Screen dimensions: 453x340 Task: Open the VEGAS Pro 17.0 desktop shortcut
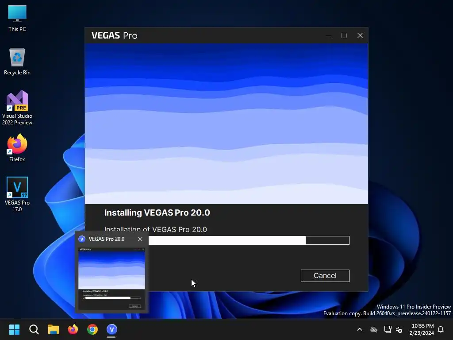(x=17, y=194)
